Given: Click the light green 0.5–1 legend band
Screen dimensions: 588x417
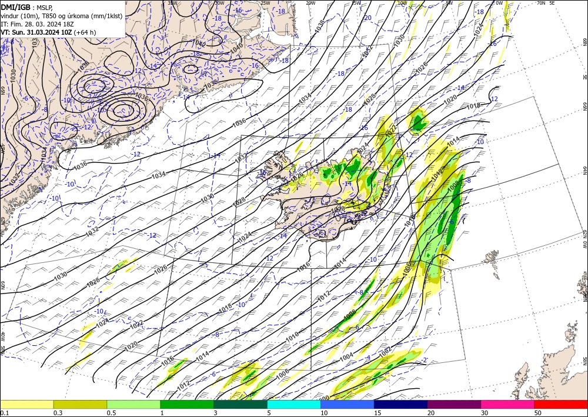Looking at the screenshot, I should pos(133,404).
